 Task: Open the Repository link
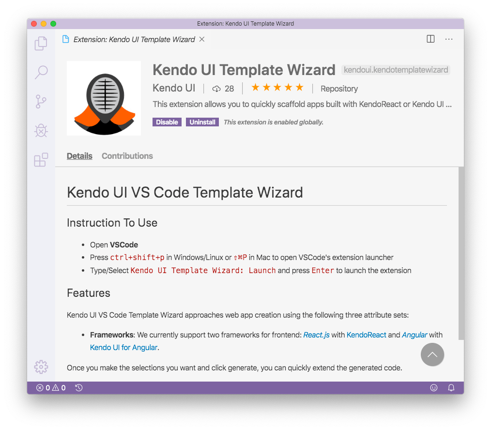click(x=339, y=89)
